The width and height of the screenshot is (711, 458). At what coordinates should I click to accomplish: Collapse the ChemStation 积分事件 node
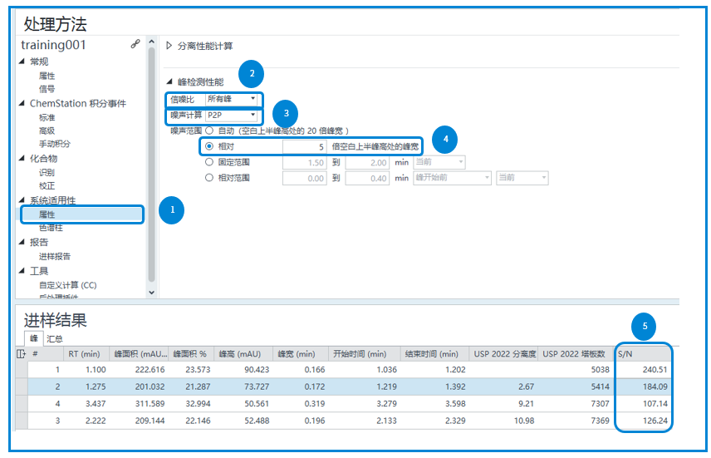pos(22,104)
